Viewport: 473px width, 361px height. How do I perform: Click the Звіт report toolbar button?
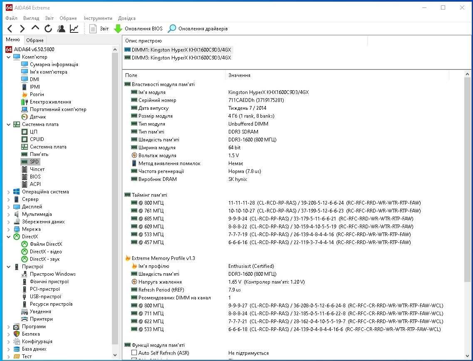coord(99,29)
